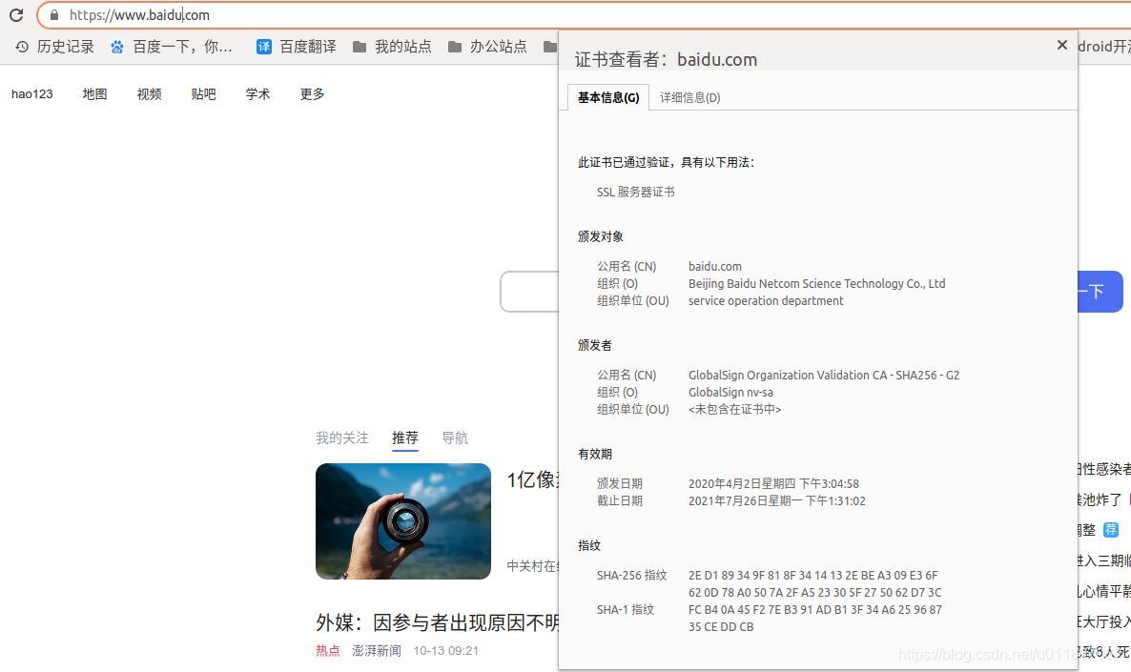Switch to the 详细信息(D) tab
1131x672 pixels.
coord(689,97)
